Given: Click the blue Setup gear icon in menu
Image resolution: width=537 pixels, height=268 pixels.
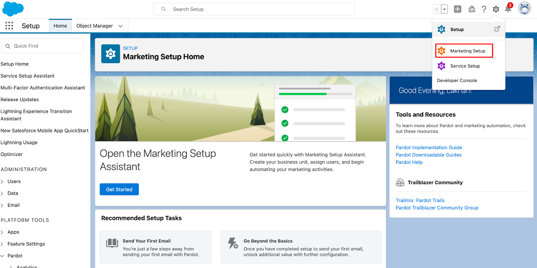Looking at the screenshot, I should pyautogui.click(x=441, y=30).
